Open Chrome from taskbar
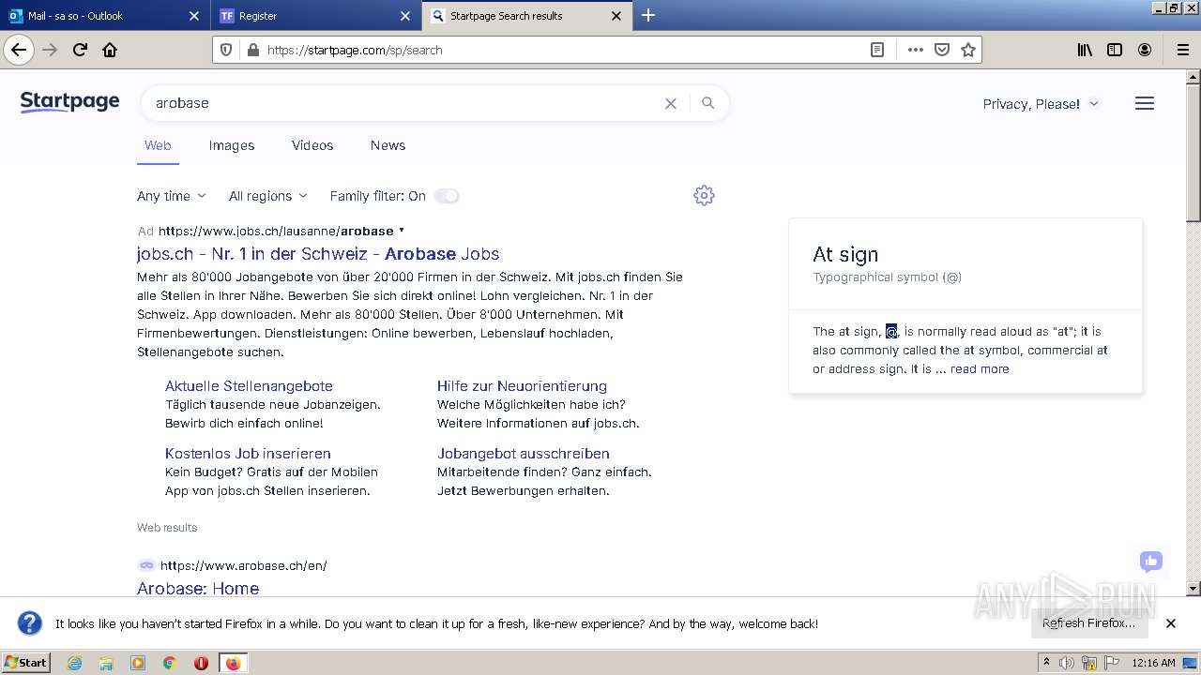Screen dimensions: 1201x675 [x=170, y=663]
